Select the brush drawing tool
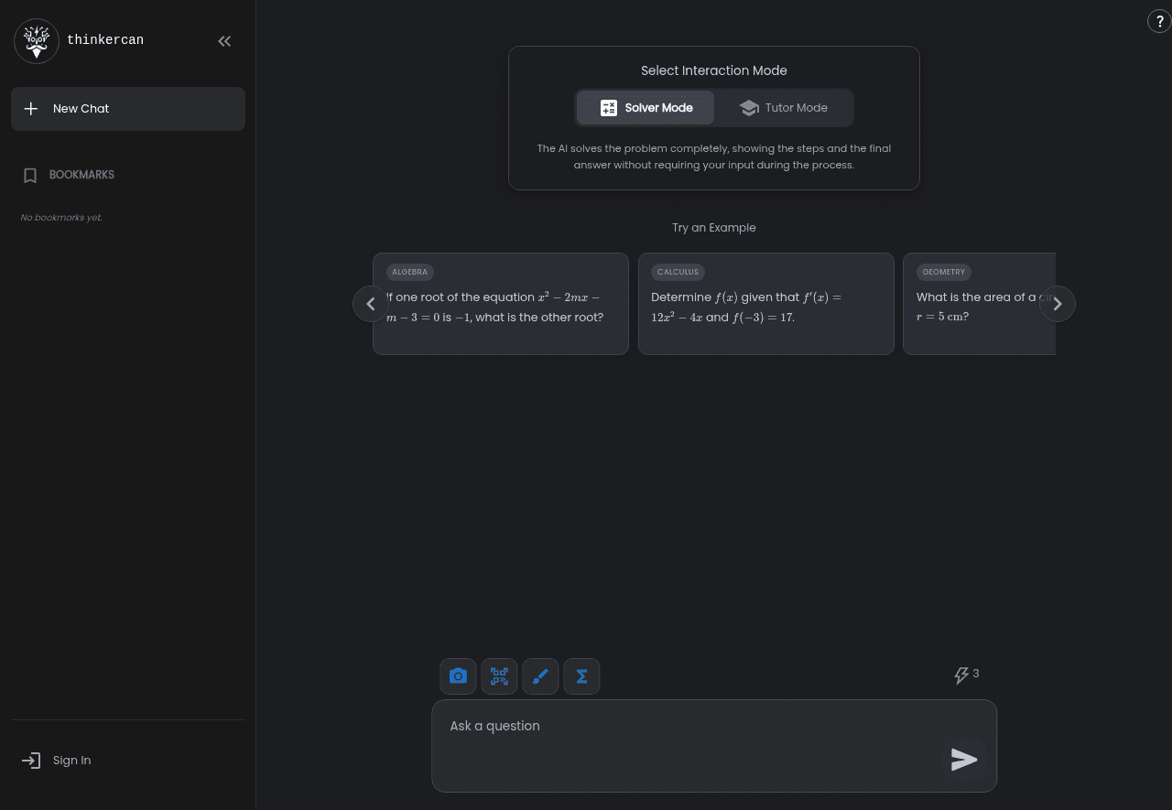Viewport: 1172px width, 810px height. 540,676
